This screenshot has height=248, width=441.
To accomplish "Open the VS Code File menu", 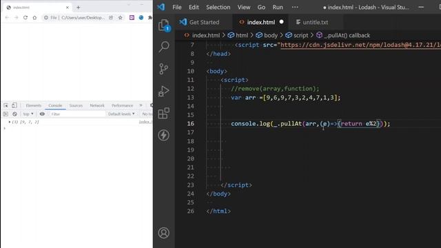I will 177,8.
